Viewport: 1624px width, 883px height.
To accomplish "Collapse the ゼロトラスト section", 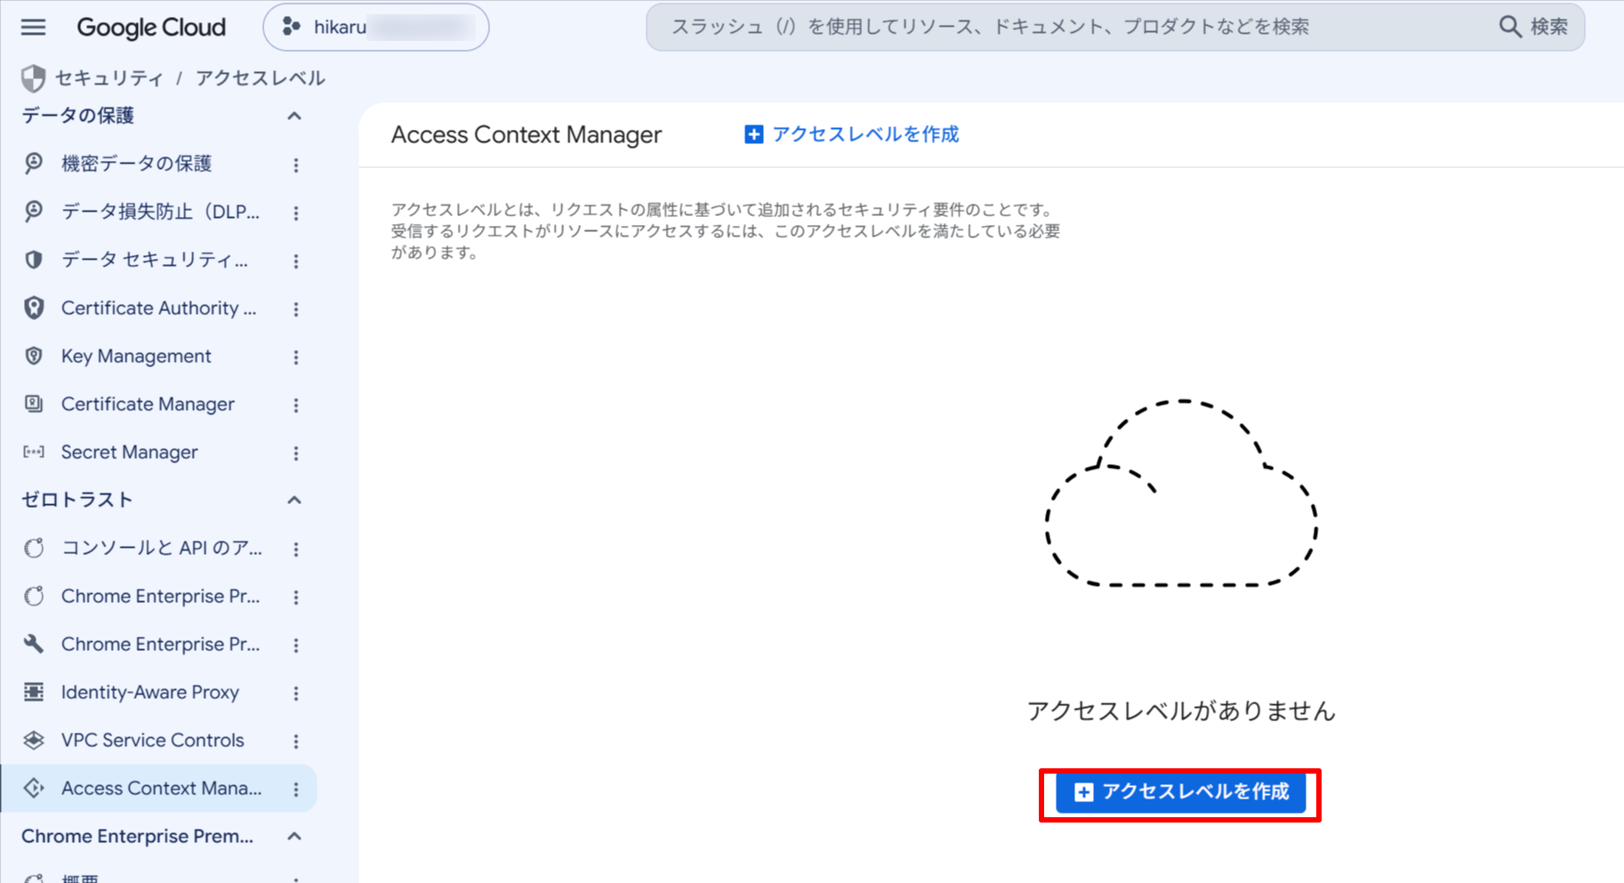I will point(294,500).
